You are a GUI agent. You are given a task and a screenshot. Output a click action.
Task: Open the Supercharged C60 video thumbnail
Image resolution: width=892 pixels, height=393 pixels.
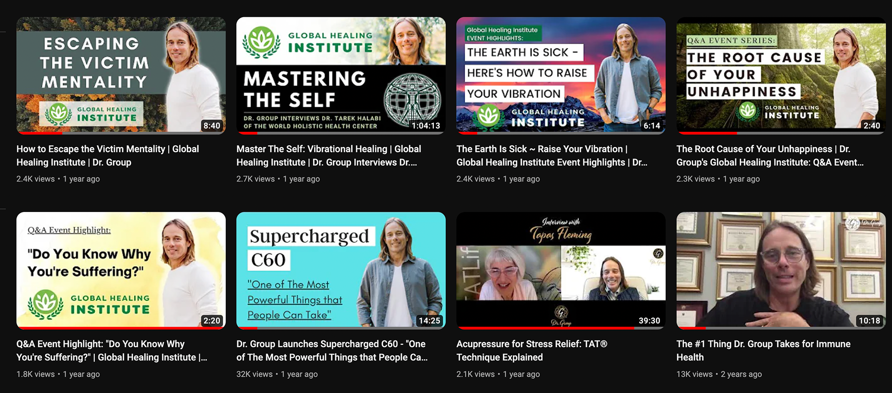coord(341,271)
